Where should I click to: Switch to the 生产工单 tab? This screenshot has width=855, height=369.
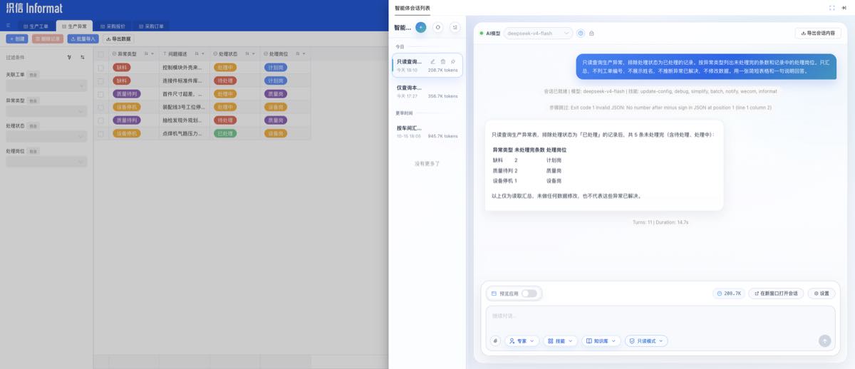(36, 26)
